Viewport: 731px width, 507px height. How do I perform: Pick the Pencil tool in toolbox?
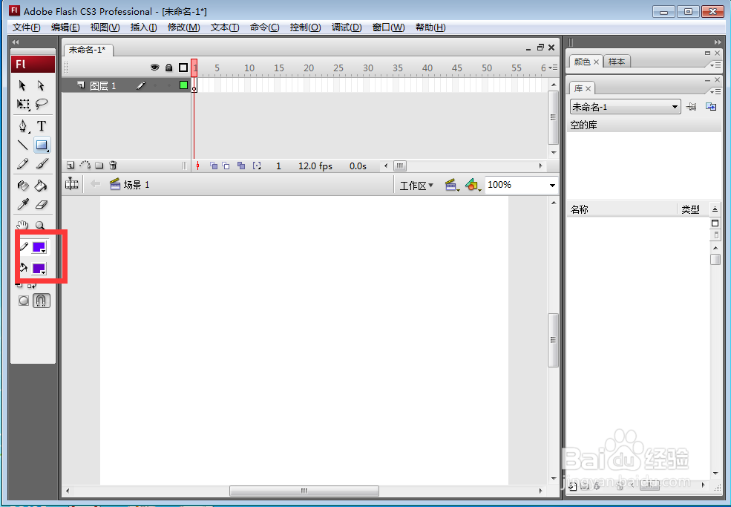(x=22, y=164)
